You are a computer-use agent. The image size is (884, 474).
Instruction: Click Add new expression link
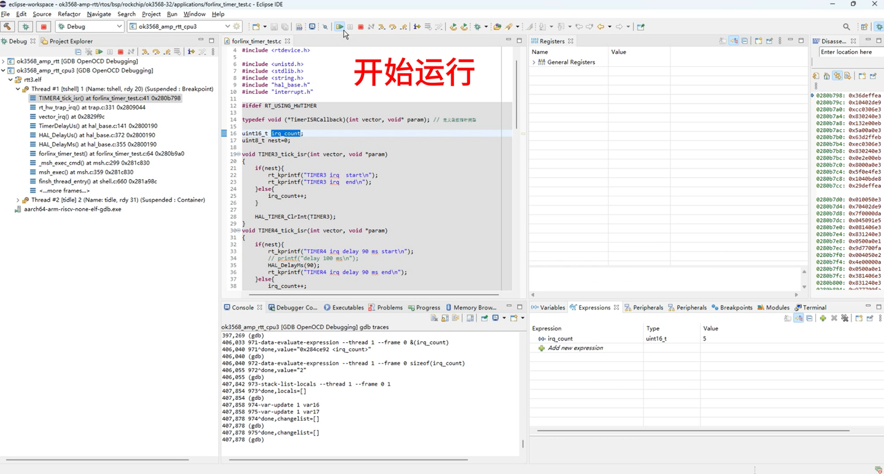[575, 348]
